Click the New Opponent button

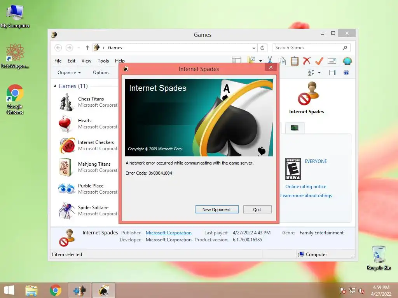click(217, 209)
